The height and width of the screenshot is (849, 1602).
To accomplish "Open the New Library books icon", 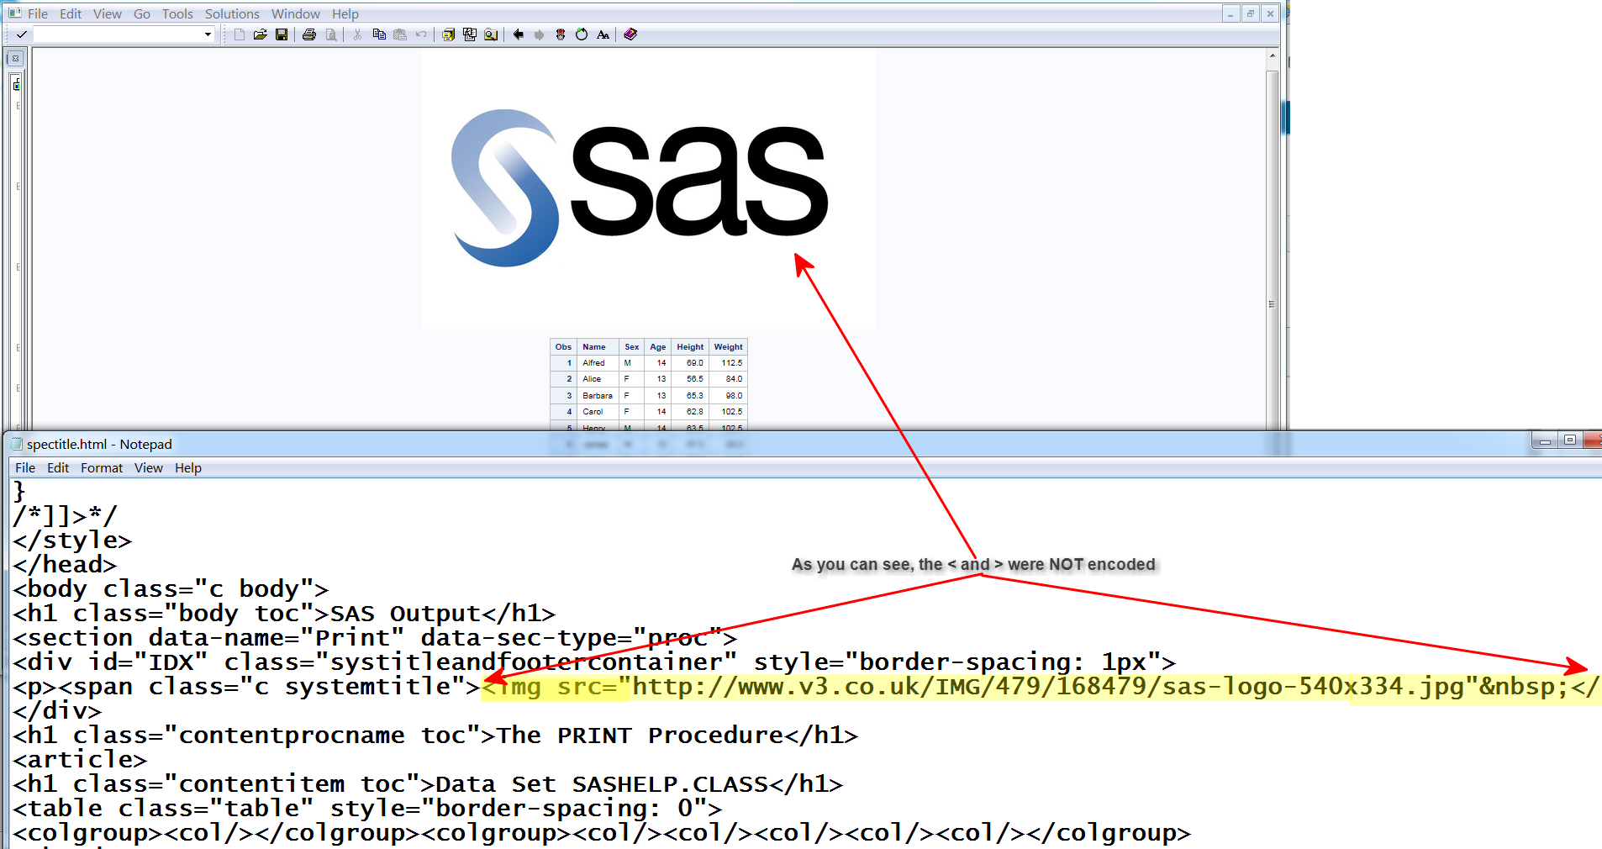I will (449, 34).
